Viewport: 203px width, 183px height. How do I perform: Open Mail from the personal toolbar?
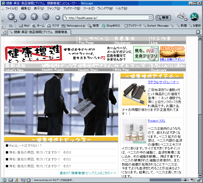24,26
